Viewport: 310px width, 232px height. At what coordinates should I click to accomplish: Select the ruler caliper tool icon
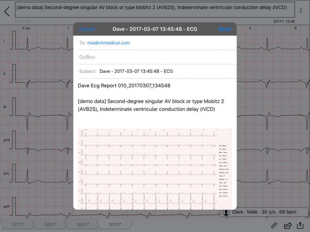tap(274, 225)
